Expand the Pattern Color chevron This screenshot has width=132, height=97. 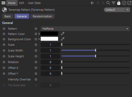pyautogui.click(x=39, y=34)
